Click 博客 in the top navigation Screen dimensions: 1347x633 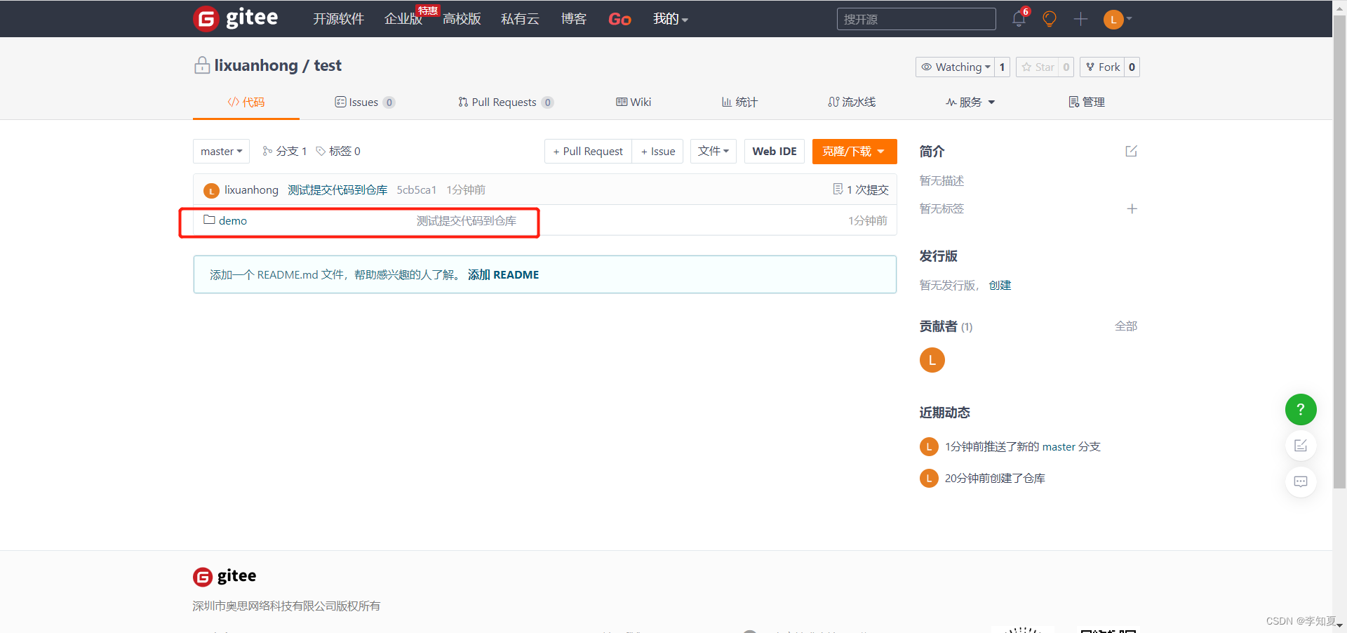(x=573, y=19)
